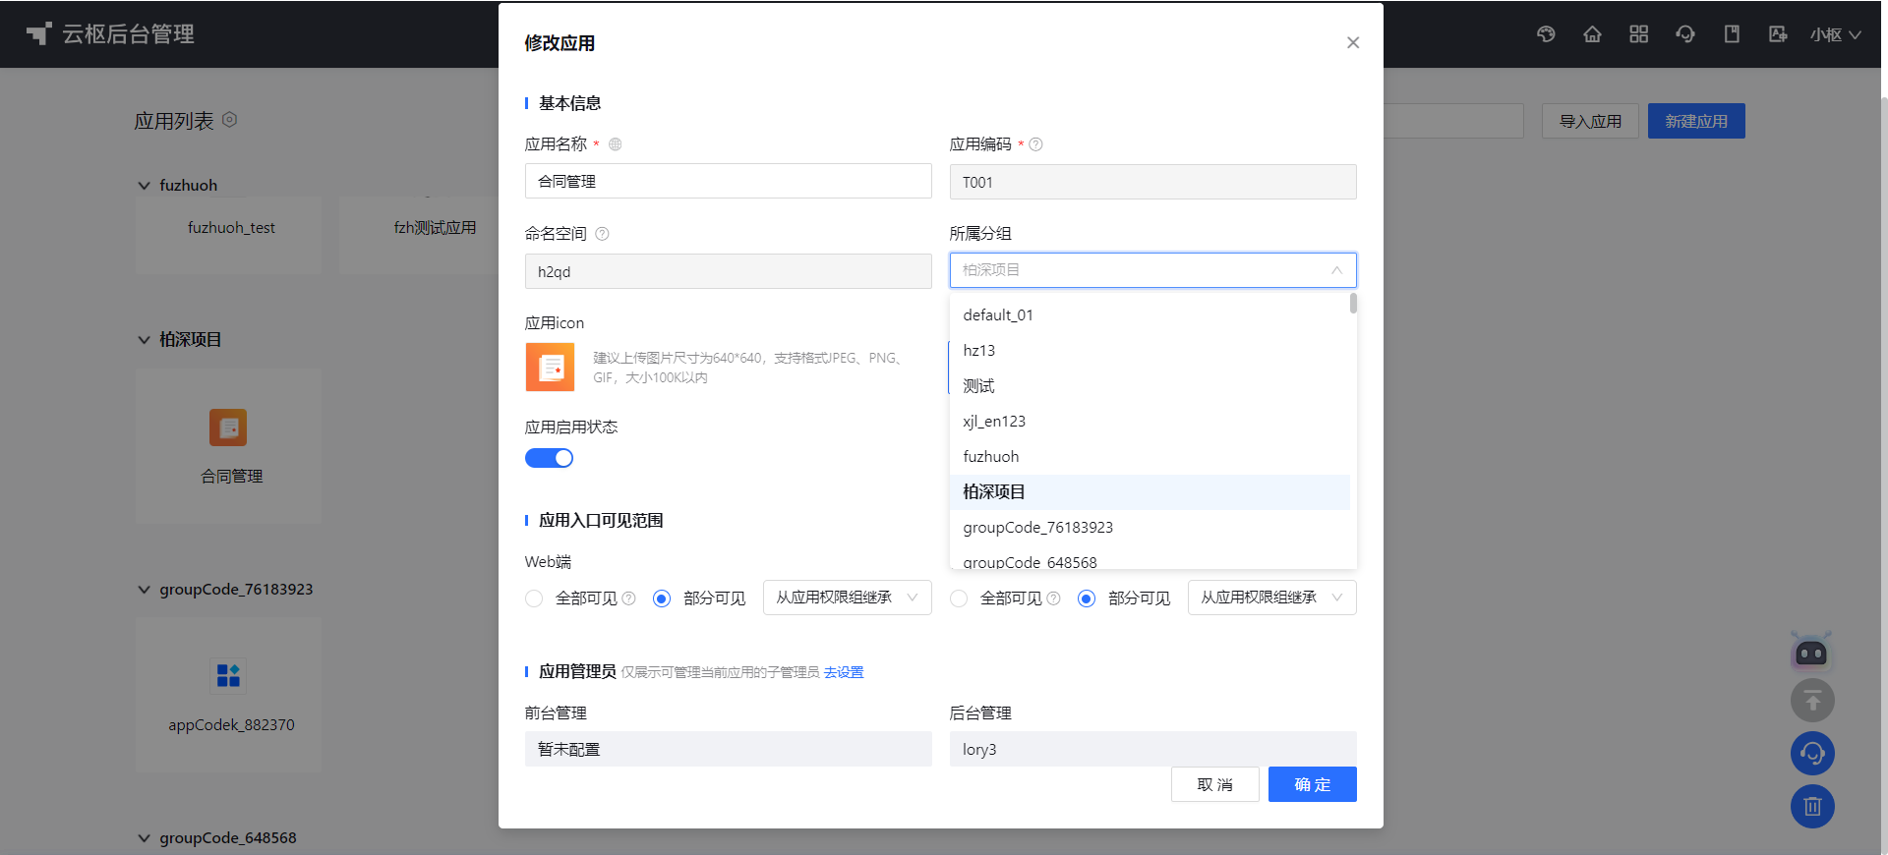Choose default_01 from group list
Viewport: 1888px width, 855px height.
click(x=1150, y=315)
